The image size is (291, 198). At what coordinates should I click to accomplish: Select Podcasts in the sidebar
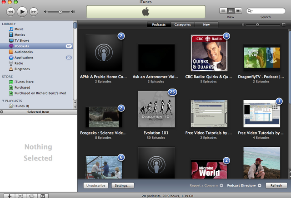tap(36, 46)
